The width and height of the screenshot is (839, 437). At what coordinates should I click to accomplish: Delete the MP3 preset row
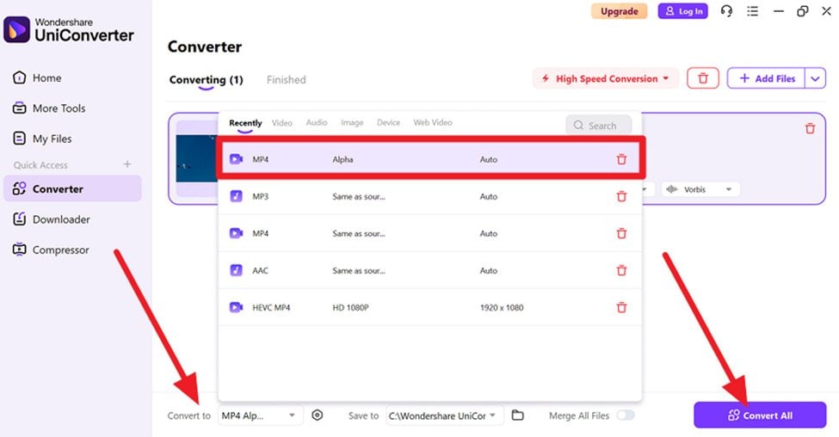tap(621, 196)
